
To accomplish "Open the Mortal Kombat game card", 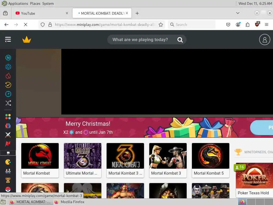I will click(x=40, y=160).
